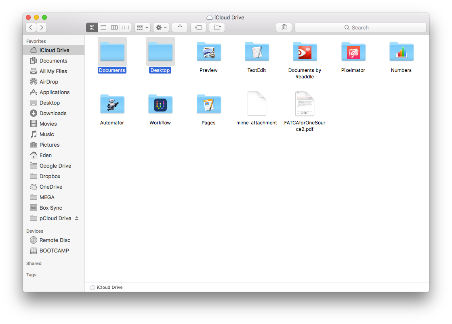
Task: Switch to icon view
Action: (x=92, y=27)
